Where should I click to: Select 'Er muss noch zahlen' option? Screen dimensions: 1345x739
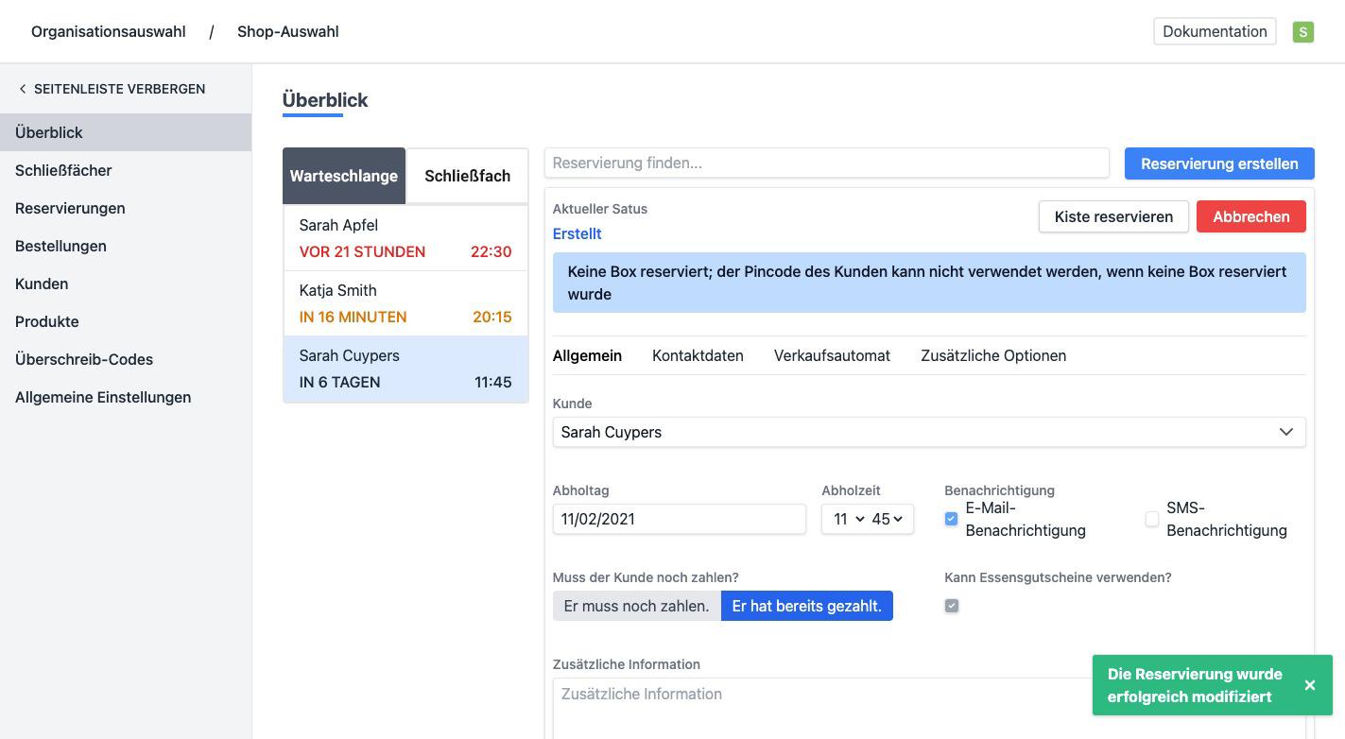click(x=636, y=606)
